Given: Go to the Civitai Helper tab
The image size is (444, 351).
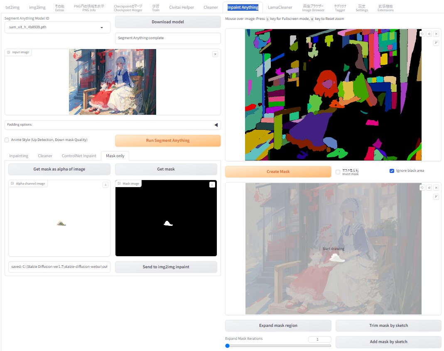Looking at the screenshot, I should (182, 7).
